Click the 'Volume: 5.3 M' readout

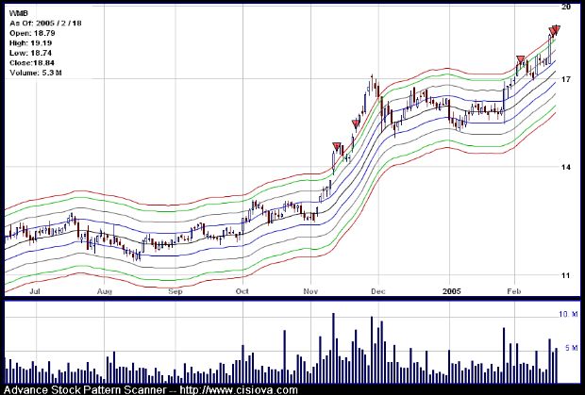36,73
